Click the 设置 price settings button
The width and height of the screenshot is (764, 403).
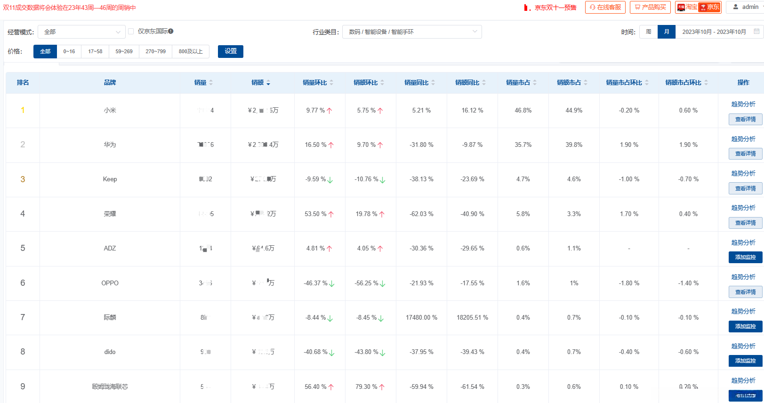(x=231, y=51)
